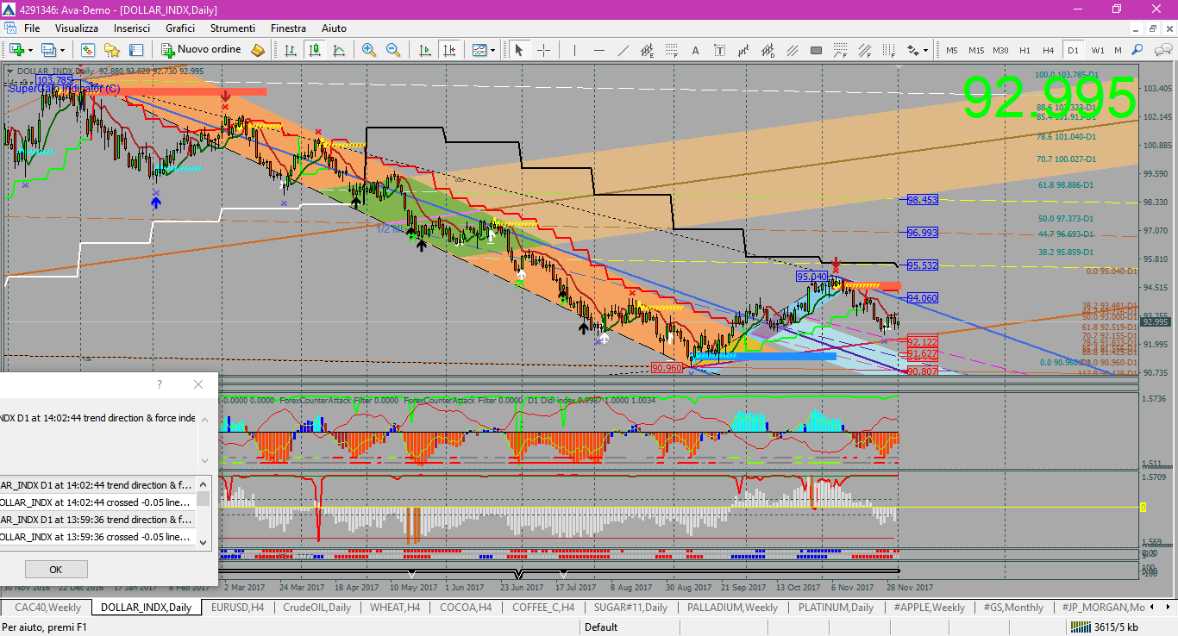Open the chart profiles icon
Image resolution: width=1178 pixels, height=636 pixels.
(x=49, y=50)
